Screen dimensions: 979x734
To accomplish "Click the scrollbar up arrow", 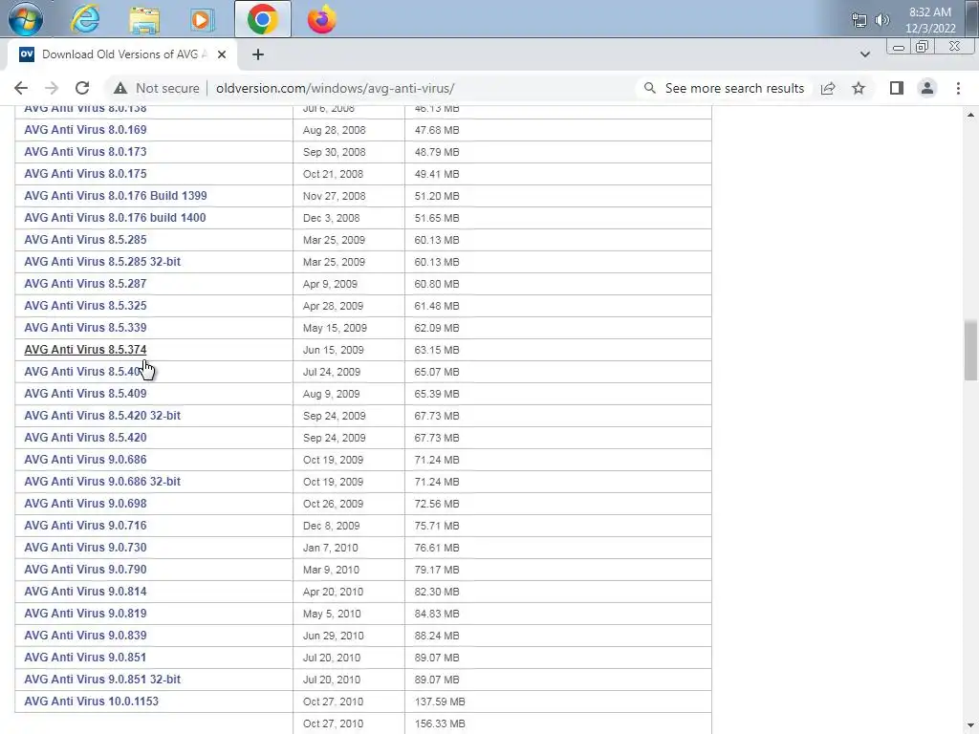I will [970, 115].
